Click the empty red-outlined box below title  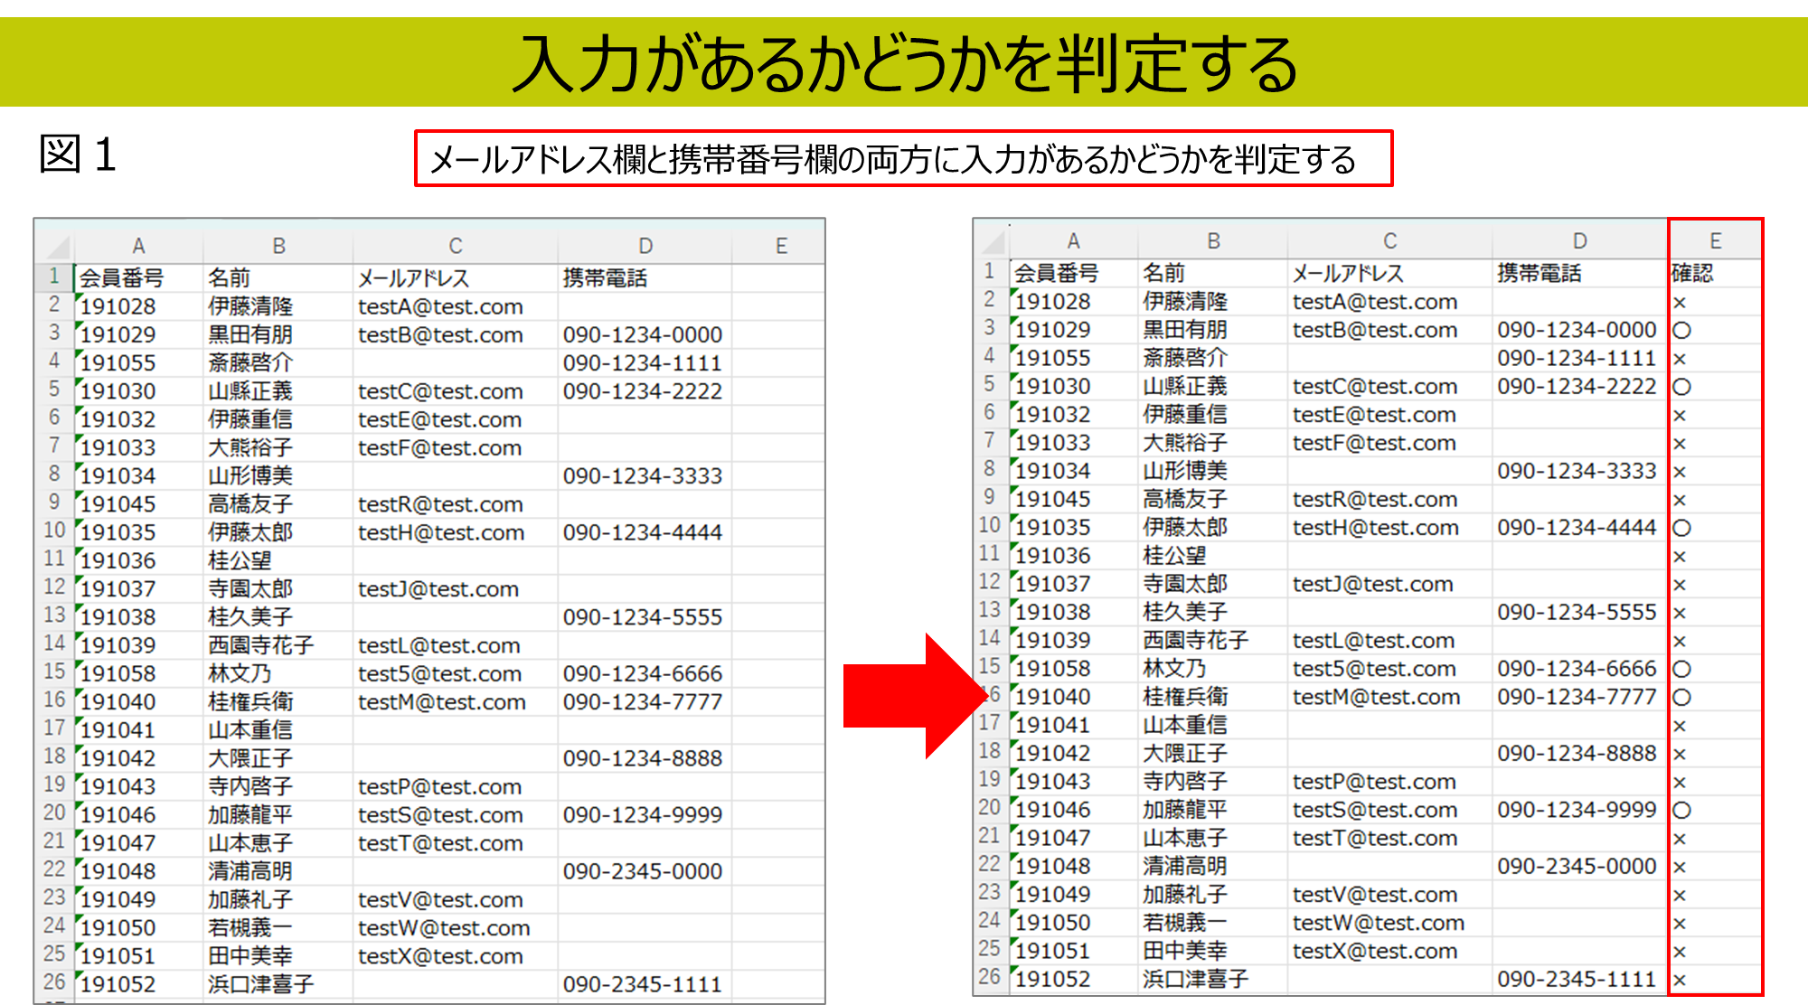(903, 159)
